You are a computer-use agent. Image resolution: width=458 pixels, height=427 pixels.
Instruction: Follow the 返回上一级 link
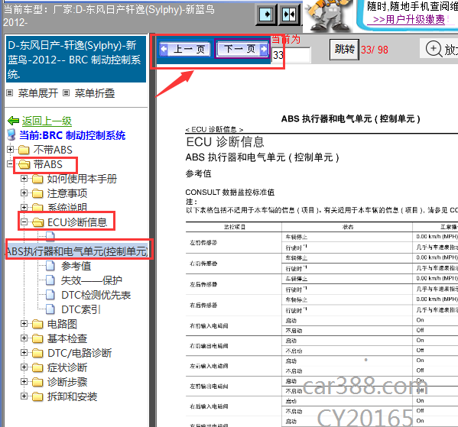point(47,121)
